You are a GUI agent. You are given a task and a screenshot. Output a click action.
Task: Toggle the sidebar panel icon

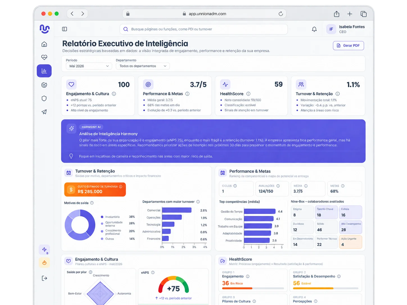point(64,29)
